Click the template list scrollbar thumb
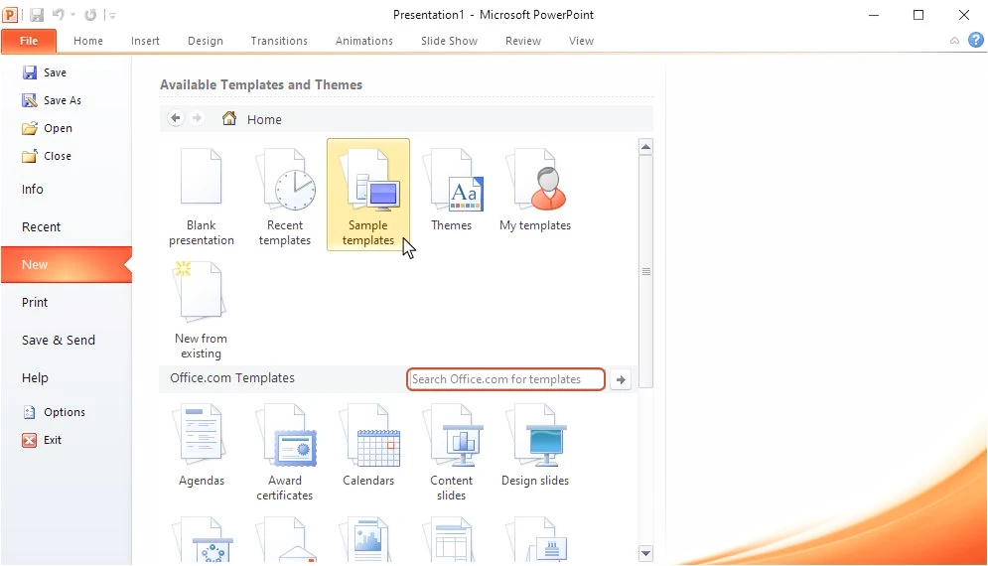Viewport: 988px width, 566px height. pyautogui.click(x=645, y=272)
